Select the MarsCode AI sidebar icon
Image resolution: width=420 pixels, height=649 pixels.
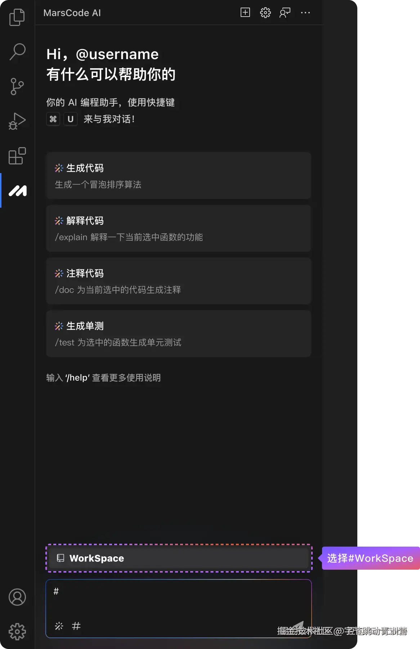(x=18, y=190)
